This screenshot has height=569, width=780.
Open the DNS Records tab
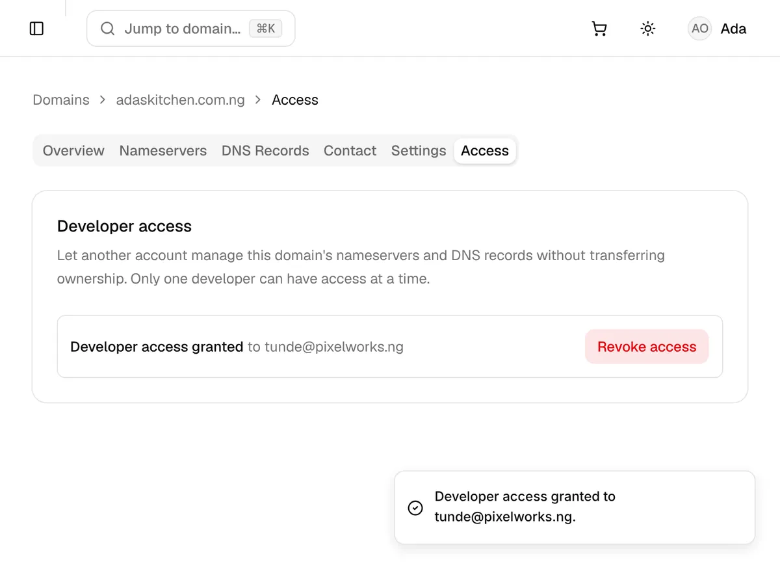[x=265, y=151]
